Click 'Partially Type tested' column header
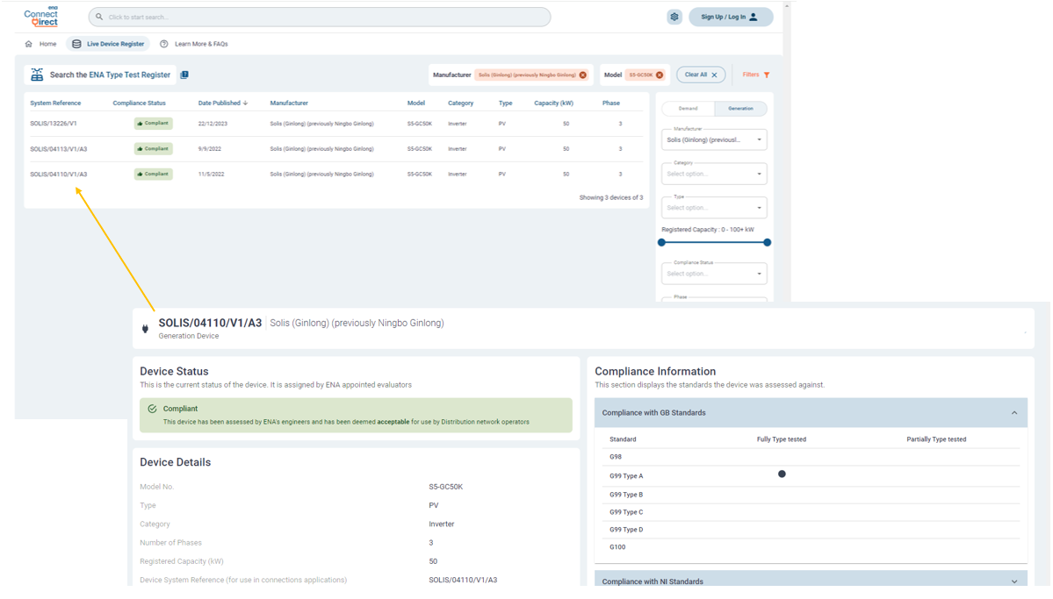The width and height of the screenshot is (1053, 599). click(936, 439)
